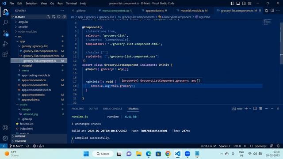Open the Selection menu

(31, 4)
